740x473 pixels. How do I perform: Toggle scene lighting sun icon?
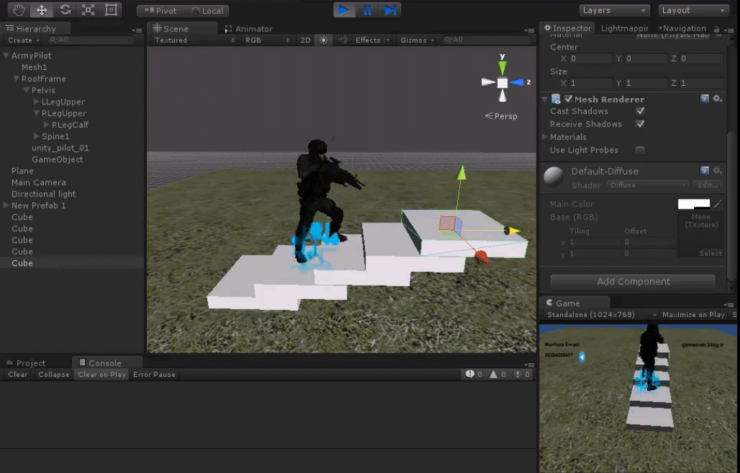click(x=323, y=40)
